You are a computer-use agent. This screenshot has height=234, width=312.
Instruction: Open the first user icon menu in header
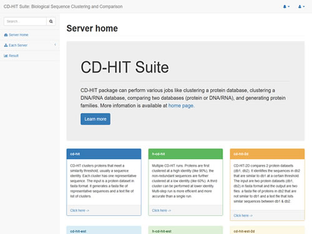click(286, 7)
